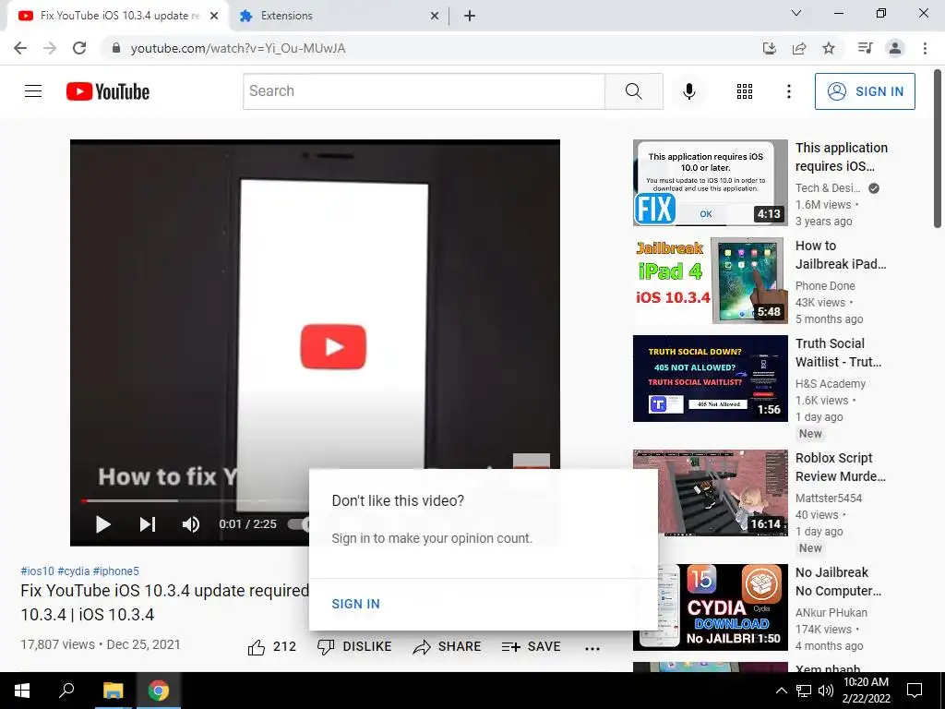Open the YouTube hamburger guide menu

click(x=33, y=91)
